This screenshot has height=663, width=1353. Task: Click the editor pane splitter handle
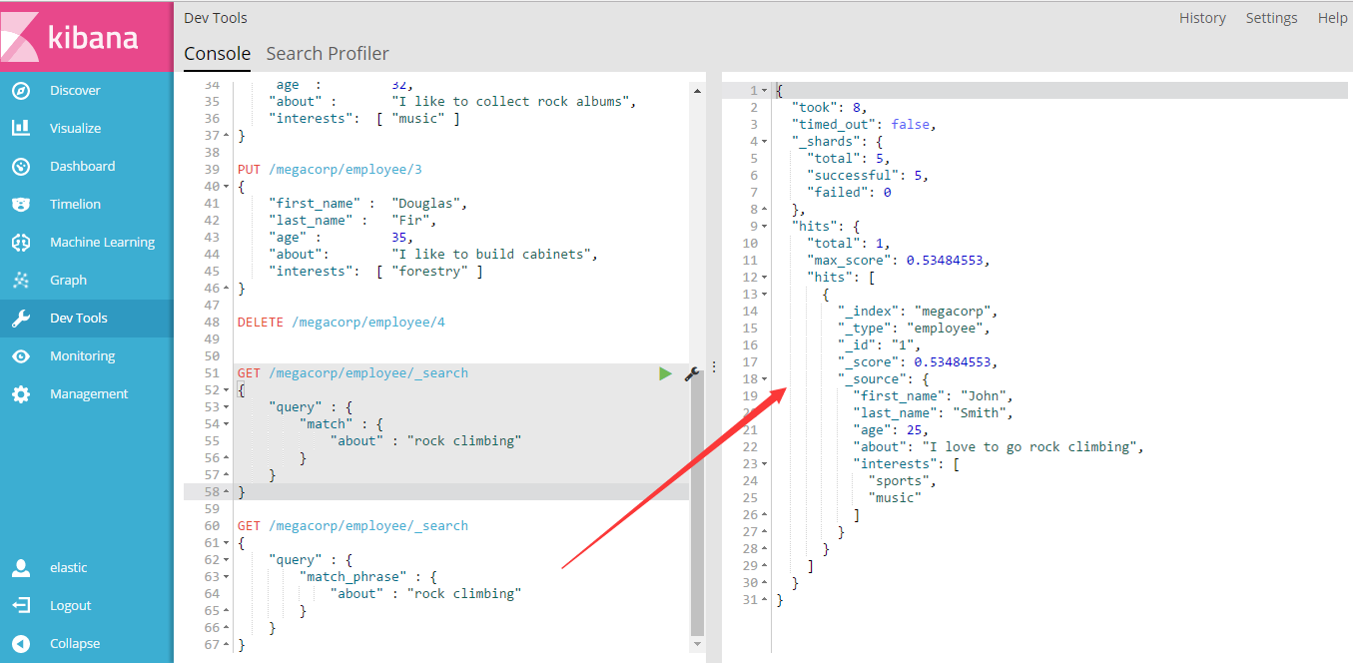coord(713,367)
